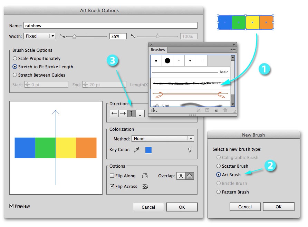Enable the Flip Along checkbox
Image resolution: width=308 pixels, height=227 pixels.
click(112, 176)
